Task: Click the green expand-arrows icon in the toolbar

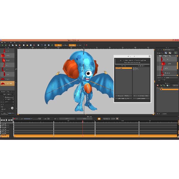Action: click(52, 45)
